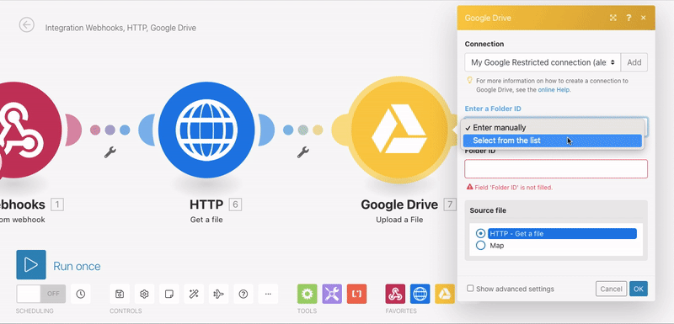Click the 'Upload a File' label
Viewport: 674px width, 324px height.
(399, 220)
